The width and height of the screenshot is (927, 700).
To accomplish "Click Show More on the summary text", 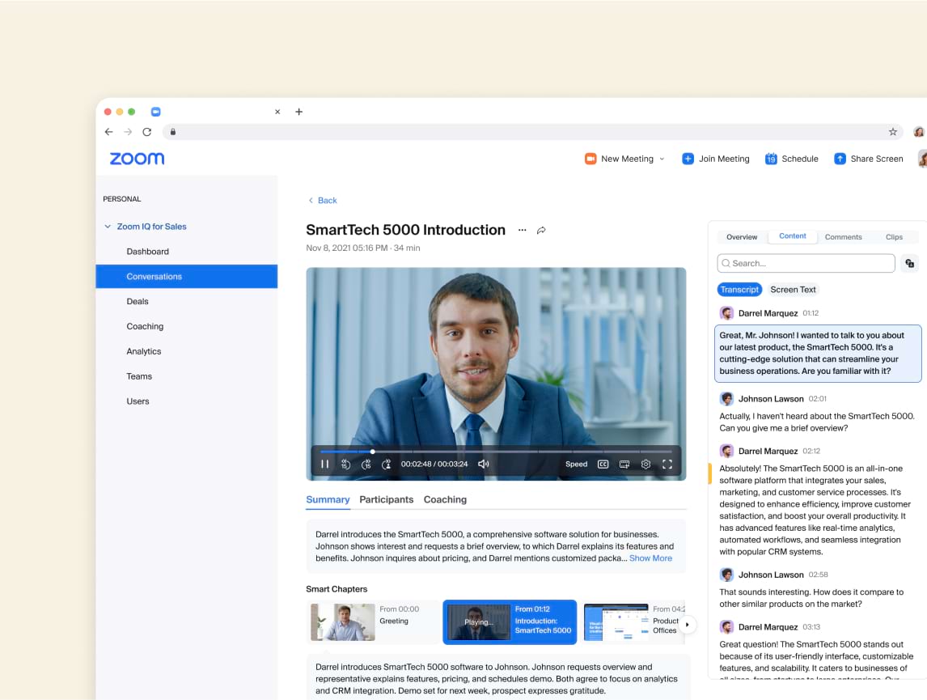I will (x=650, y=558).
